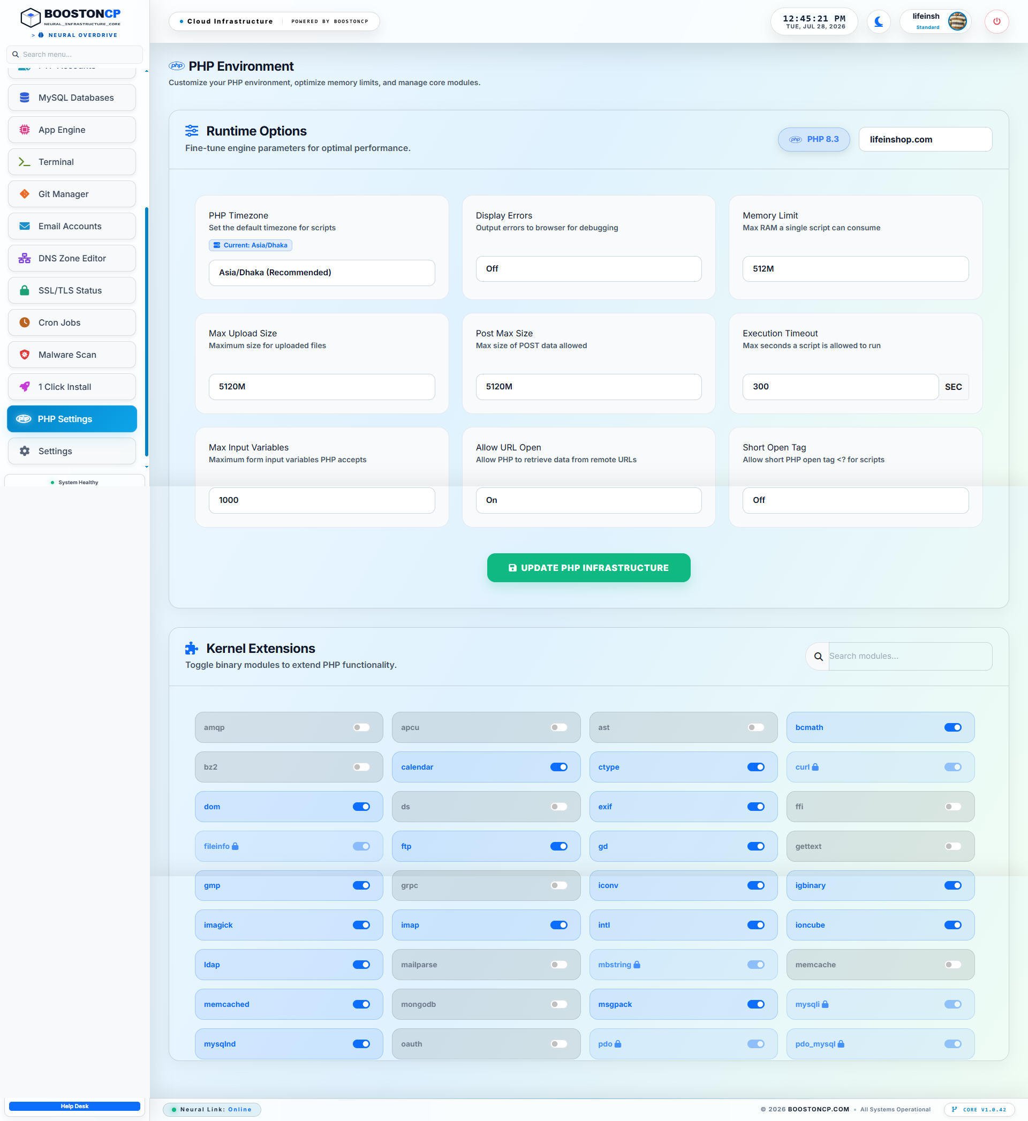The image size is (1028, 1121).
Task: Click the Cron Jobs clock icon
Action: point(25,322)
